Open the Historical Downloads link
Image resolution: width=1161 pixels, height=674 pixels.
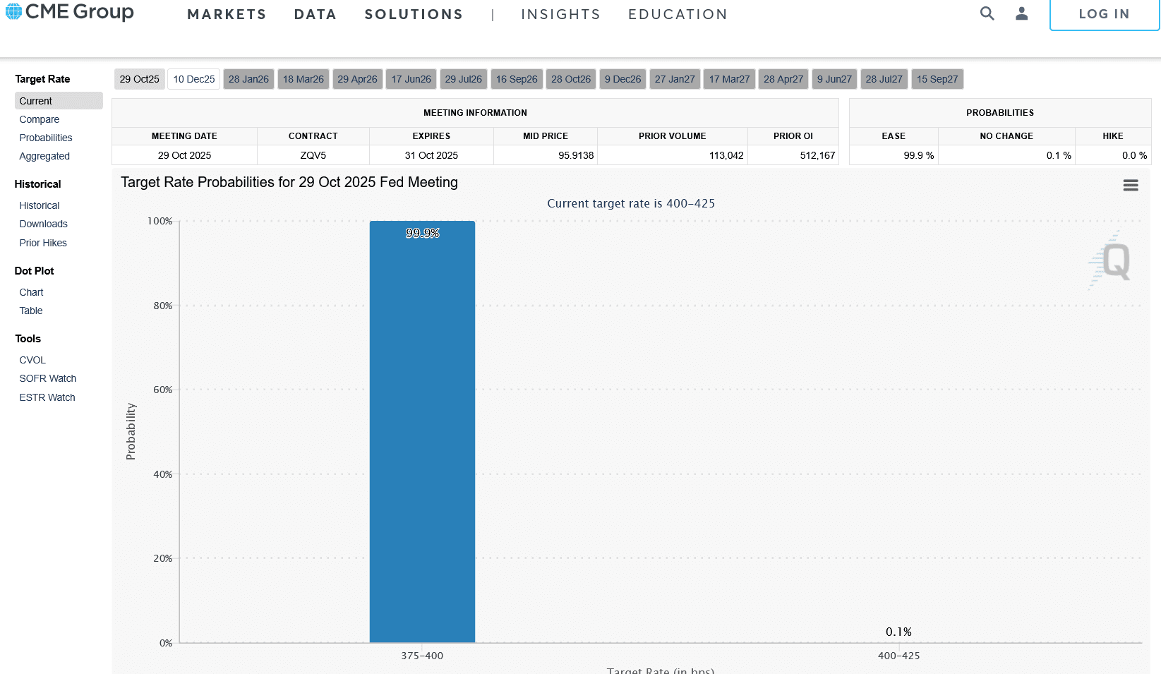44,224
